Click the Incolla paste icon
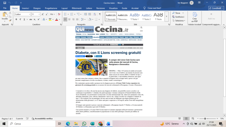Image resolution: width=226 pixels, height=127 pixels. 5,15
